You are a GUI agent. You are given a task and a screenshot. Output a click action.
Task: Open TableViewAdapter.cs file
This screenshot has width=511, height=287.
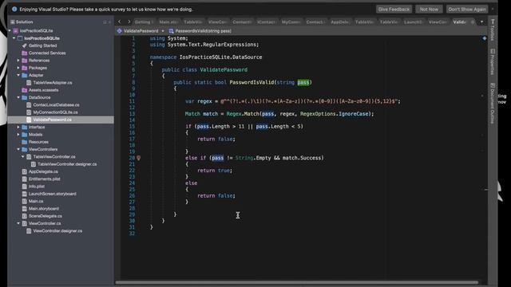coord(53,83)
